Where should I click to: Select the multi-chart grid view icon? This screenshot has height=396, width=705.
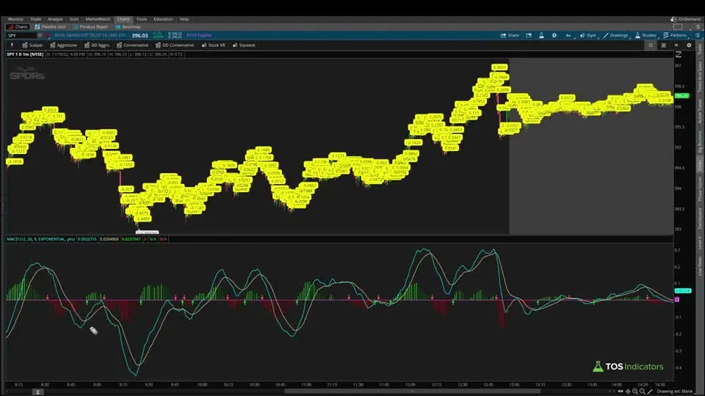[x=663, y=45]
